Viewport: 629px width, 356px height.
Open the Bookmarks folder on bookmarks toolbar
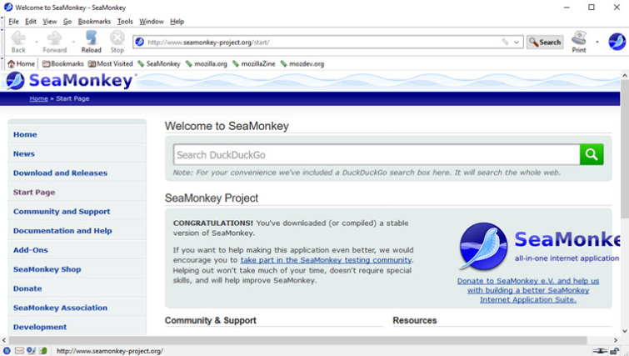point(63,64)
